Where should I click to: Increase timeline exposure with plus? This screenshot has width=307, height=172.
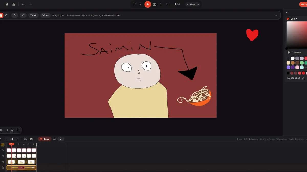point(17,139)
